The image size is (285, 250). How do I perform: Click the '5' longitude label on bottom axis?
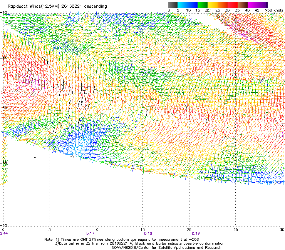(49, 230)
